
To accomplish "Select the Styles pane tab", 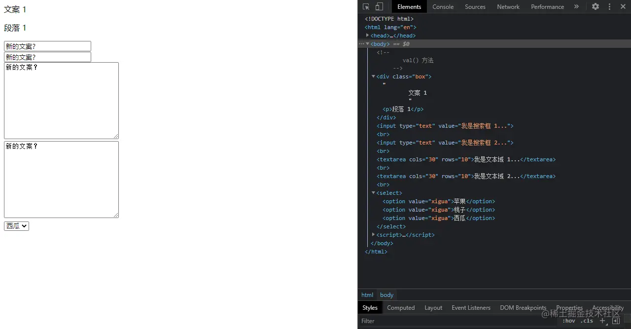I will pos(370,307).
